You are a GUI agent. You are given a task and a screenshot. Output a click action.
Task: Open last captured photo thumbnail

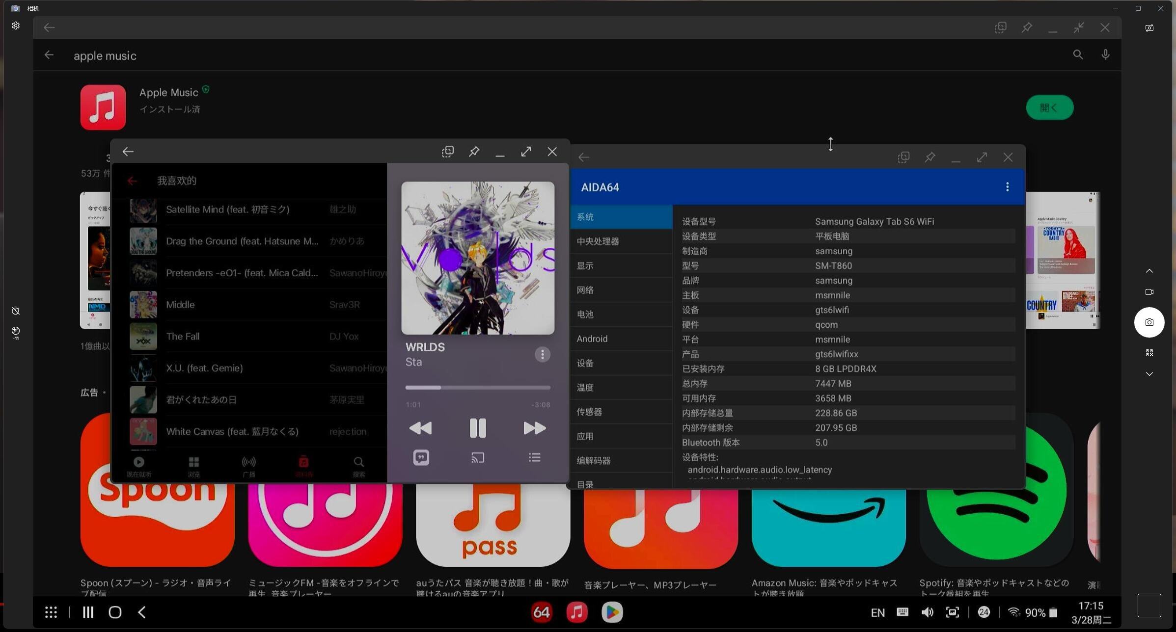click(1149, 606)
